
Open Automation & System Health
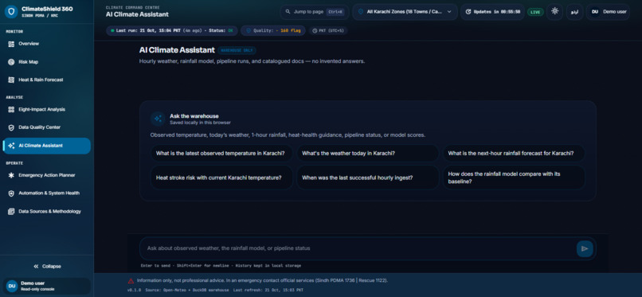[47, 193]
